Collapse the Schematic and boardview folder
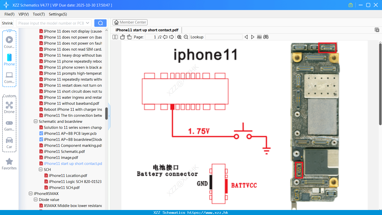 pos(36,121)
